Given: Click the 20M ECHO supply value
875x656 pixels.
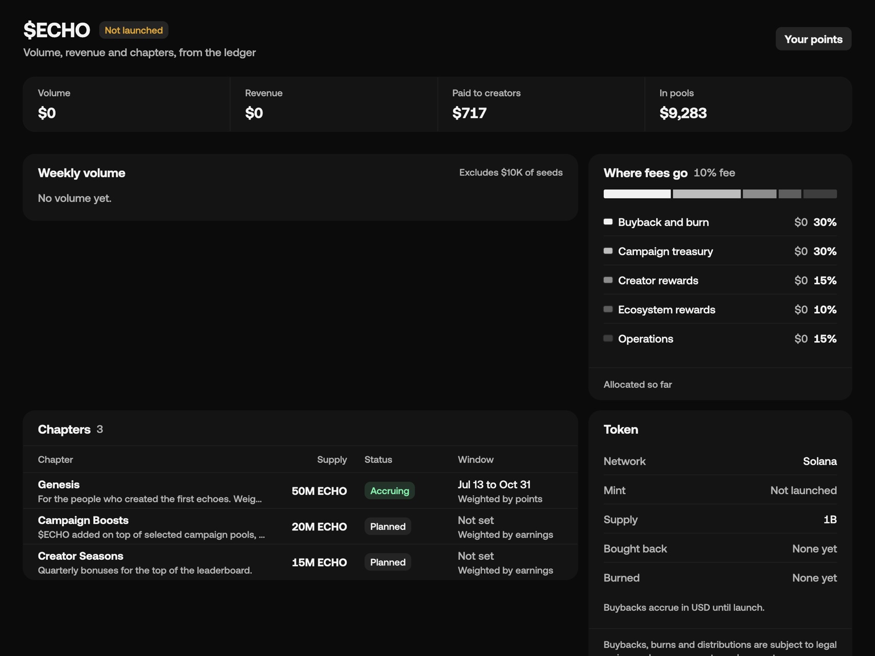Looking at the screenshot, I should click(x=319, y=527).
